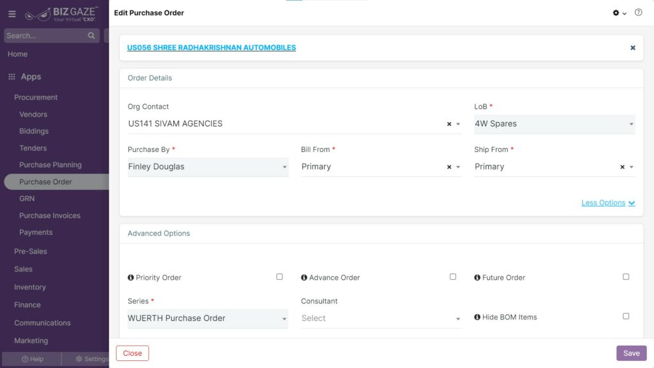
Task: Open Purchase Planning in the sidebar
Action: (50, 165)
